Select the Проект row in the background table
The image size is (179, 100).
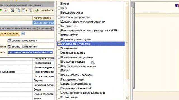pyautogui.click(x=27, y=81)
